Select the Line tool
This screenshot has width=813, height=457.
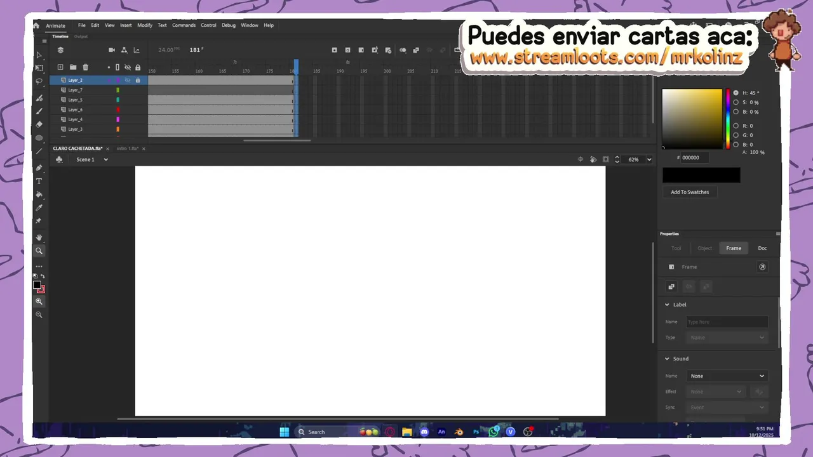click(39, 151)
